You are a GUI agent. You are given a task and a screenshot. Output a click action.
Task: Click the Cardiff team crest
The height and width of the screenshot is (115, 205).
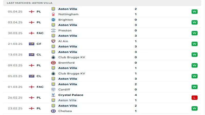(53, 89)
